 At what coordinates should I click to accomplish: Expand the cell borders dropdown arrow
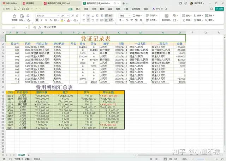(58, 20)
